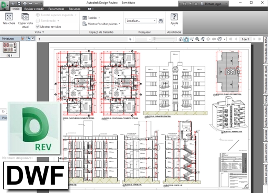
Task: Expand the Padrão workspace dropdown
Action: 91,18
